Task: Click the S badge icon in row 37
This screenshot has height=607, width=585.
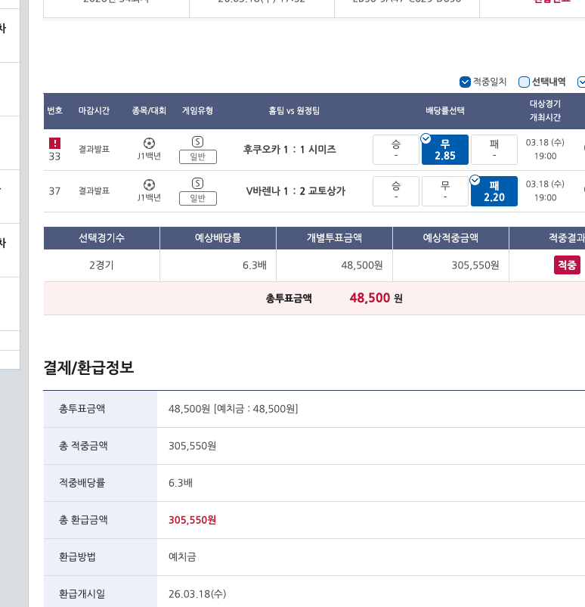Action: point(197,183)
